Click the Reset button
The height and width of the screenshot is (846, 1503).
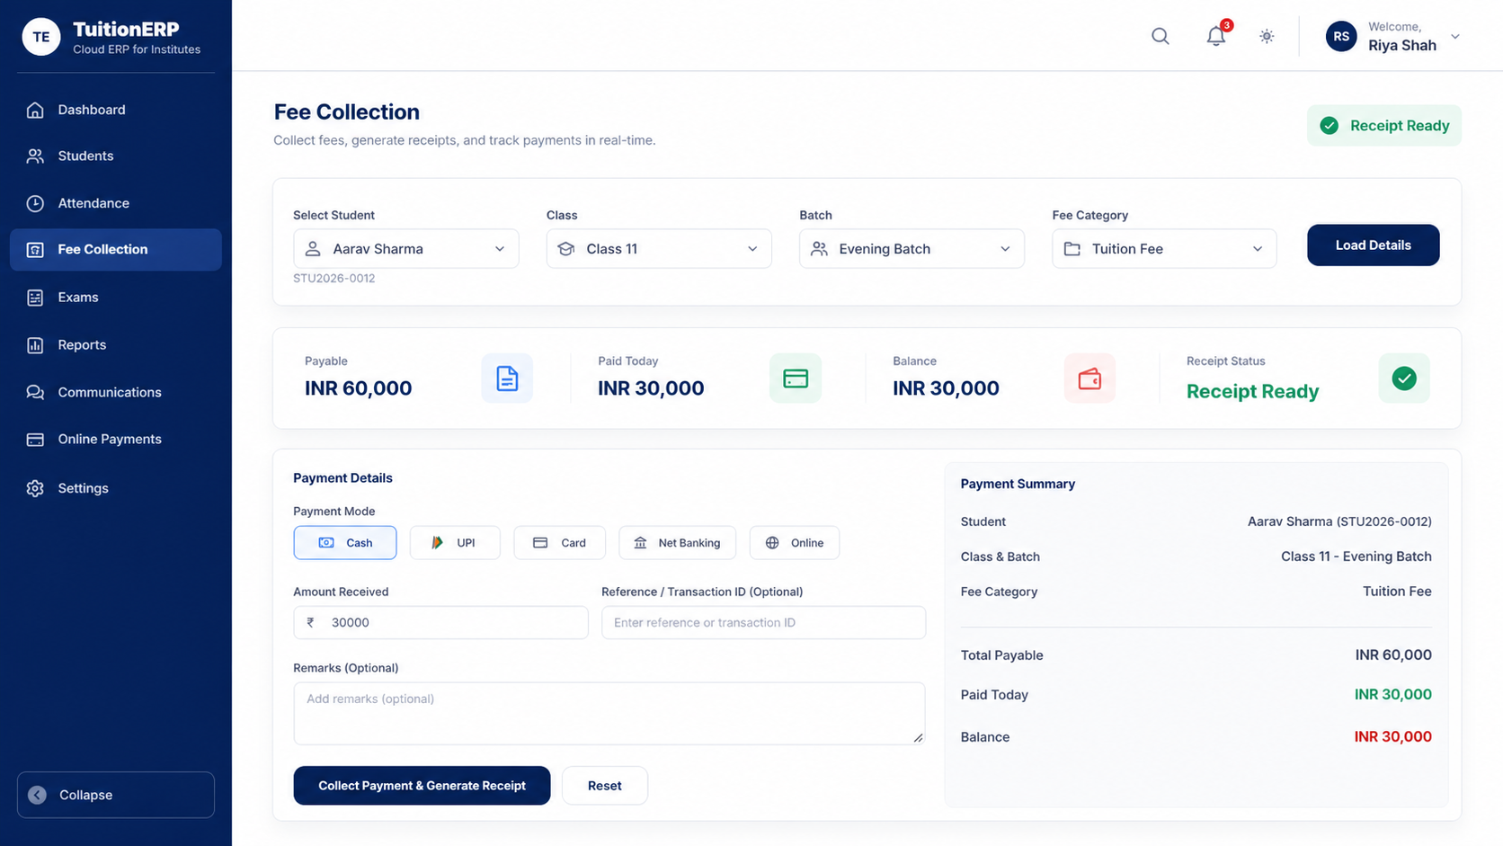coord(605,786)
